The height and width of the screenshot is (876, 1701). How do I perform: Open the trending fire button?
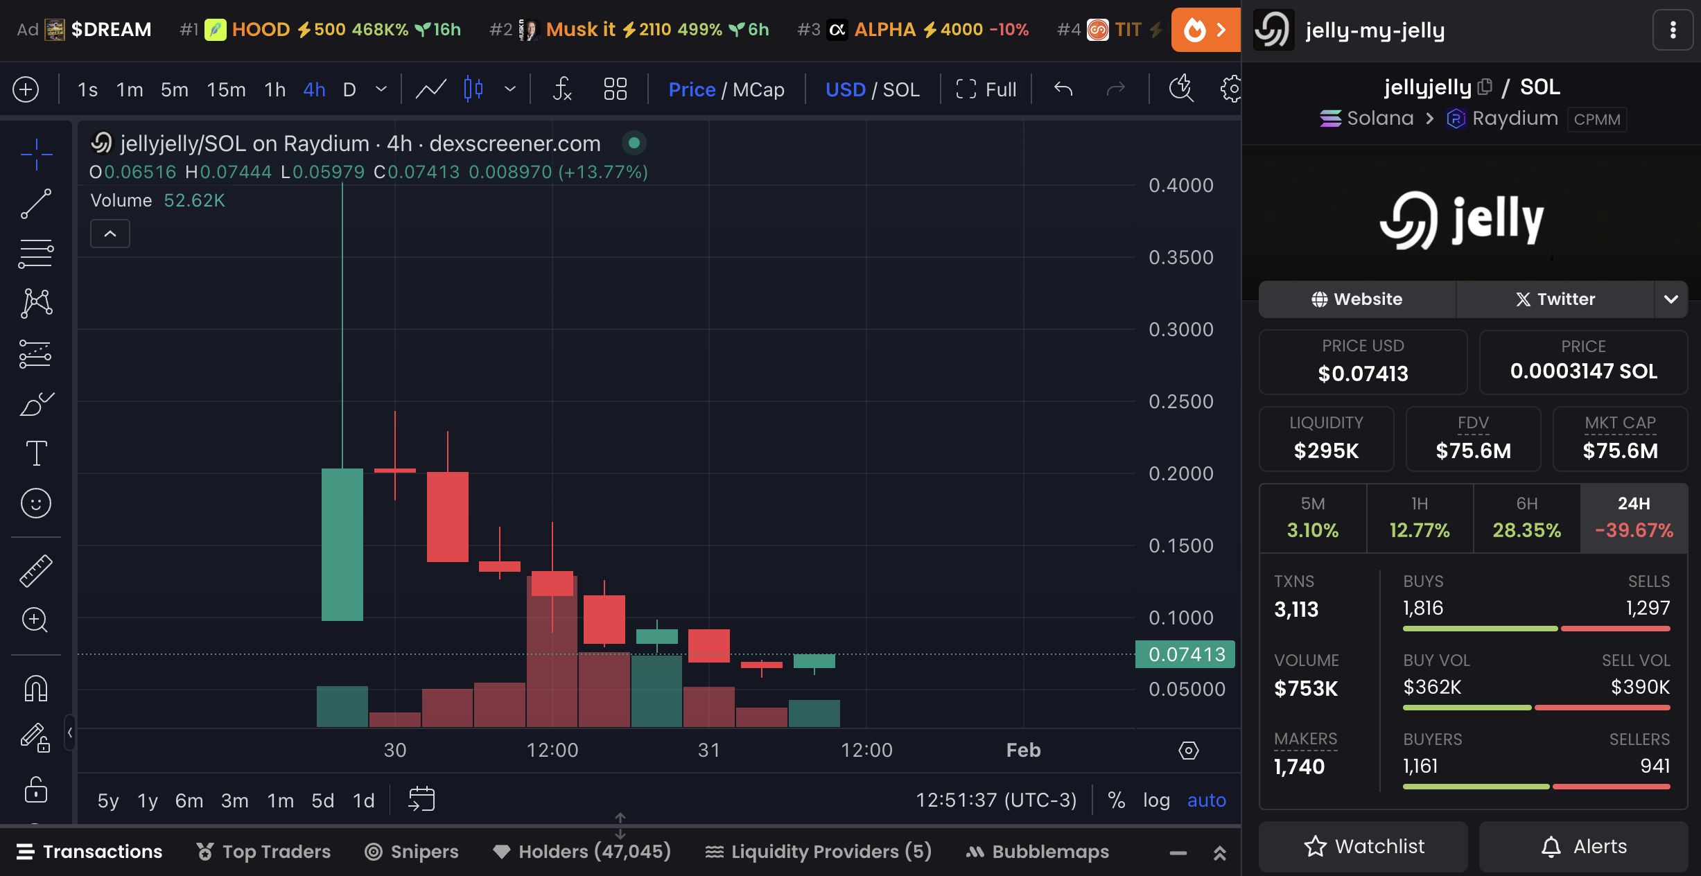(1206, 30)
